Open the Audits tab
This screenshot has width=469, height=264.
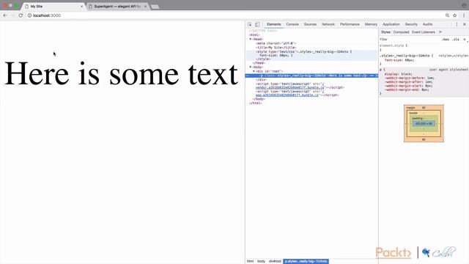427,24
